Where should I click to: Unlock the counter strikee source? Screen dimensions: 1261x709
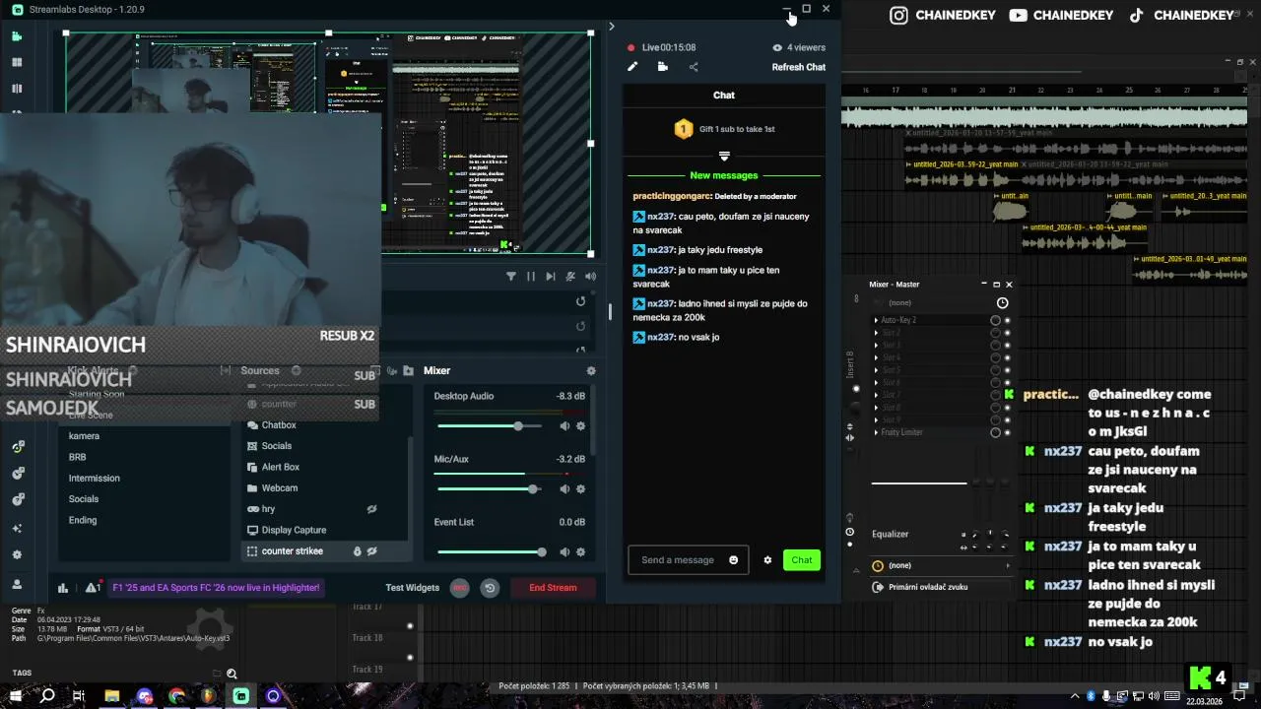(358, 551)
